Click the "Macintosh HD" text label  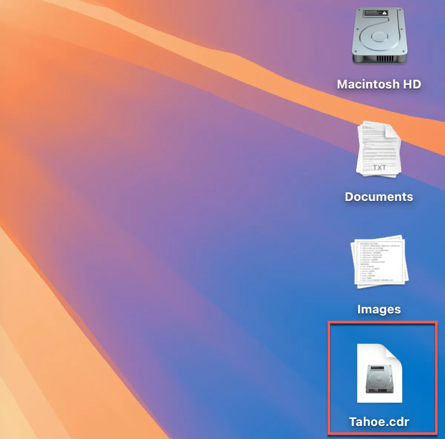[379, 84]
